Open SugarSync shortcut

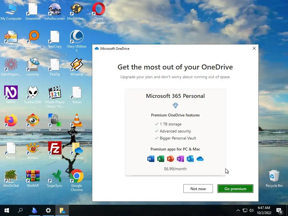pyautogui.click(x=55, y=179)
